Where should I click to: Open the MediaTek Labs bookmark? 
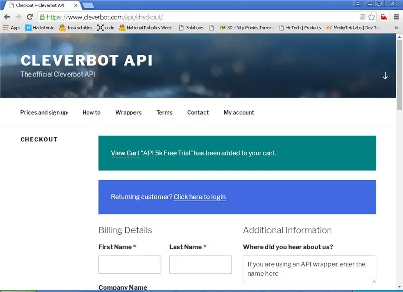(352, 28)
